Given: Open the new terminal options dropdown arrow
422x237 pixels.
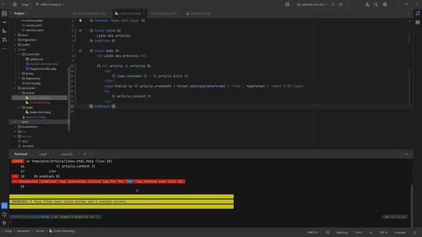Looking at the screenshot, I should pos(90,154).
